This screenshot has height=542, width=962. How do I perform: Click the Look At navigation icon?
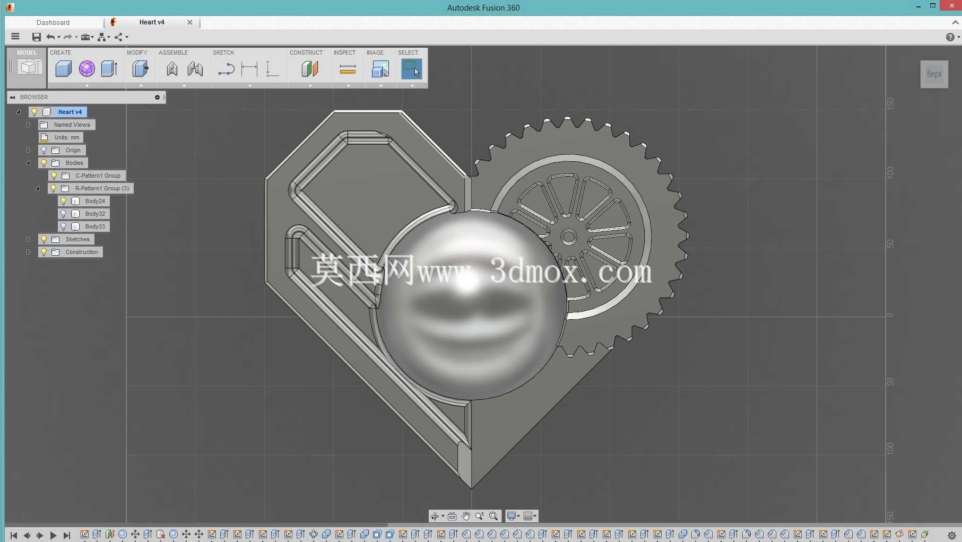pyautogui.click(x=452, y=516)
